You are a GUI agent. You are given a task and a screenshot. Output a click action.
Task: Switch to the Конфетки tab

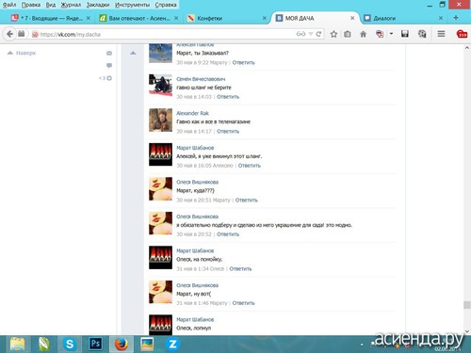210,18
